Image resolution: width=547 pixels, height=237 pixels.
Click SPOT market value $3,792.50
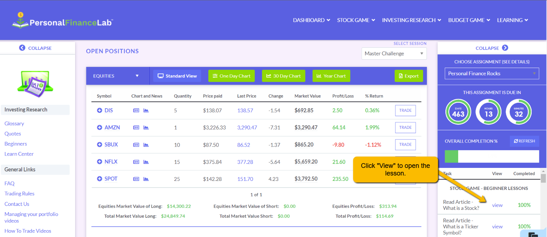point(306,179)
